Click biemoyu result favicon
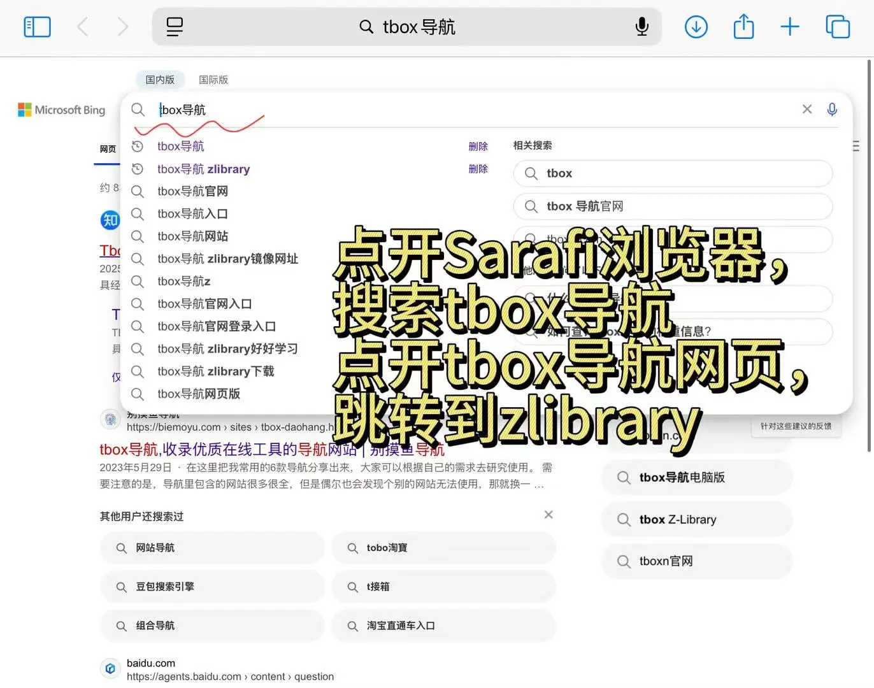Screen dimensions: 874x688 (x=110, y=419)
